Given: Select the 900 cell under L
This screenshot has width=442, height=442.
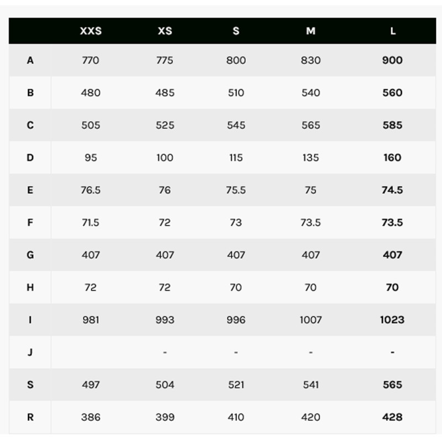Looking at the screenshot, I should 392,60.
